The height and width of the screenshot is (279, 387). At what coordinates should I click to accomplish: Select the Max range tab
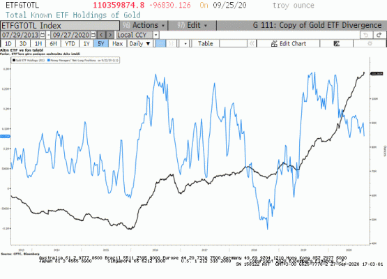117,44
